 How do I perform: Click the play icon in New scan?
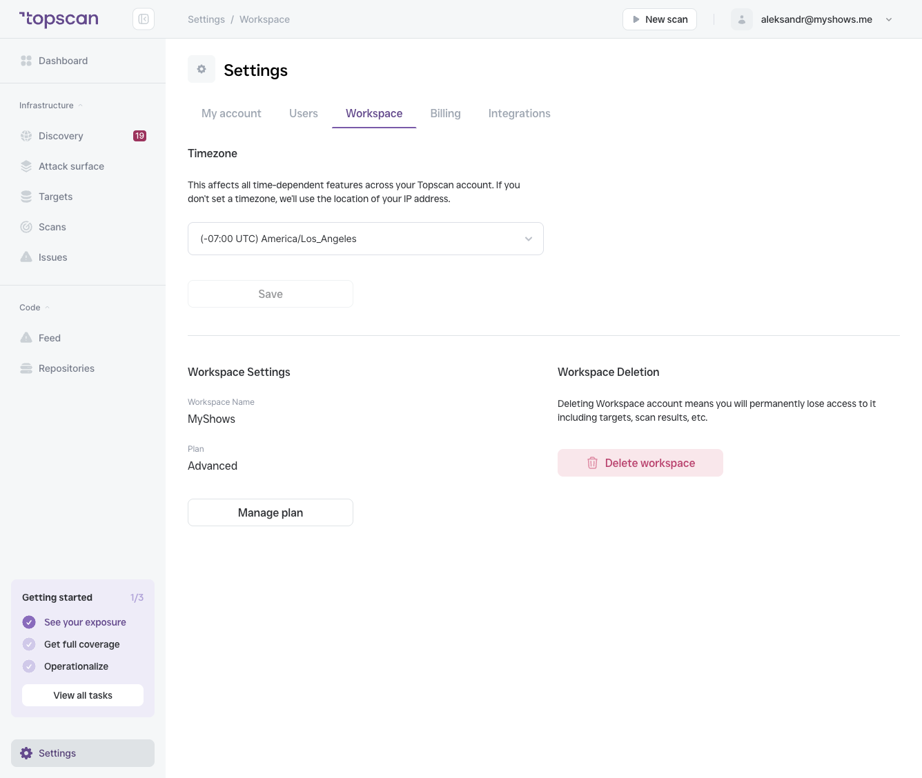tap(636, 19)
